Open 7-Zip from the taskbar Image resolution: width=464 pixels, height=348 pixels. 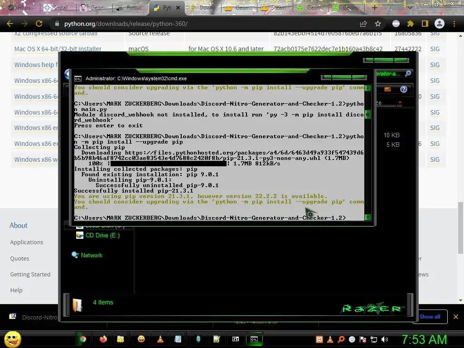tap(236, 339)
